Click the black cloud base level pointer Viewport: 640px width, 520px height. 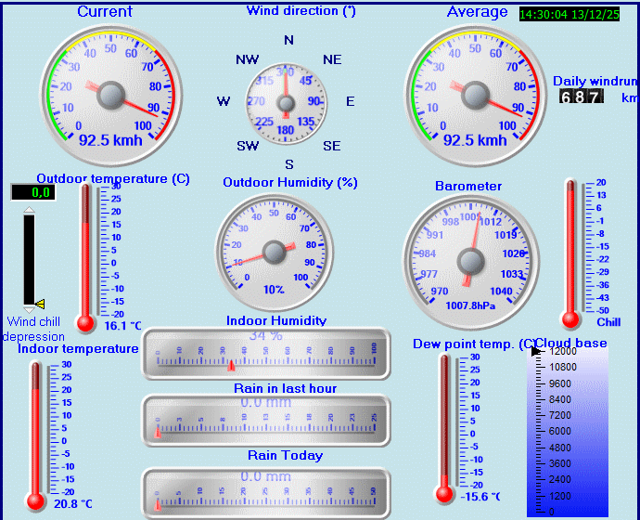coord(535,351)
